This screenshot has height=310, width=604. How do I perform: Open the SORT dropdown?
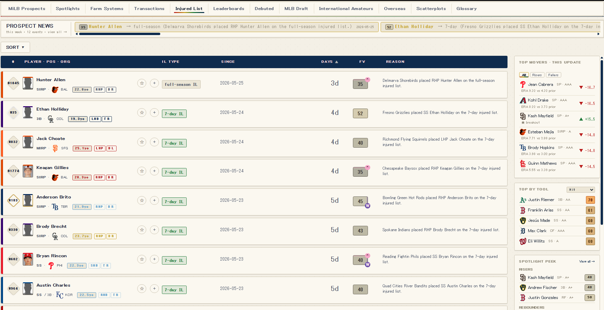pos(15,47)
